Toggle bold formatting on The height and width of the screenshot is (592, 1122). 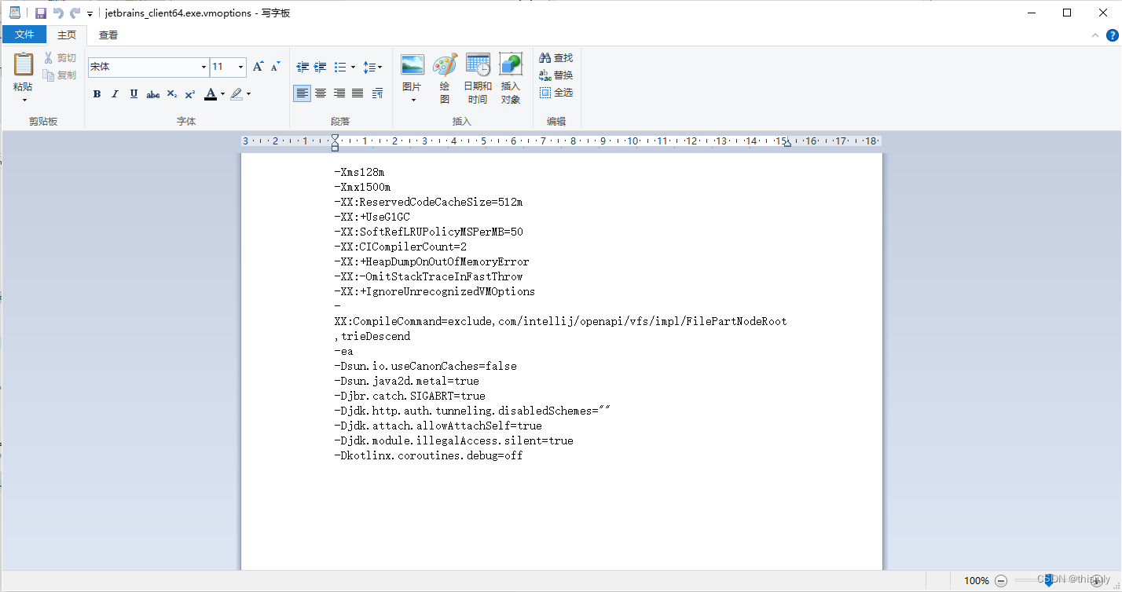click(x=96, y=93)
